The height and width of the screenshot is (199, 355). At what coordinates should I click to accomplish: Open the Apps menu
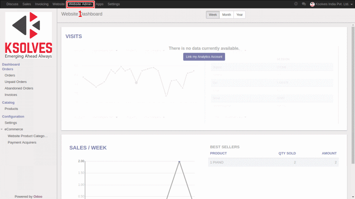point(99,4)
